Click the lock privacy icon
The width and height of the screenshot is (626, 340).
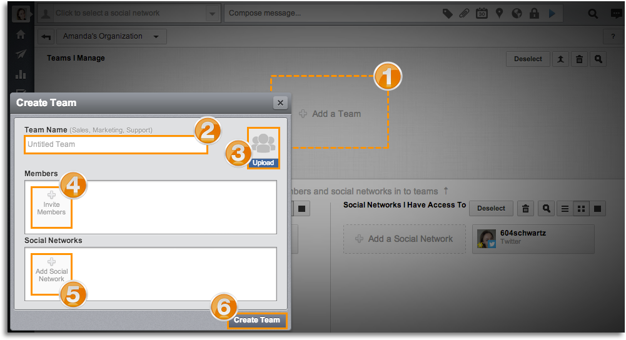pyautogui.click(x=534, y=14)
